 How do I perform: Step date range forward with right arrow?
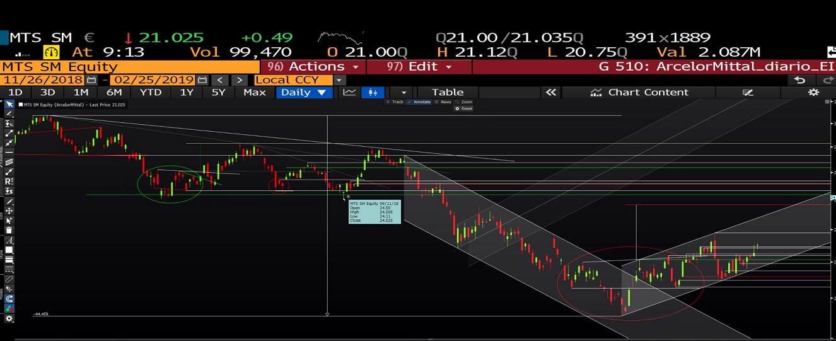coord(239,80)
